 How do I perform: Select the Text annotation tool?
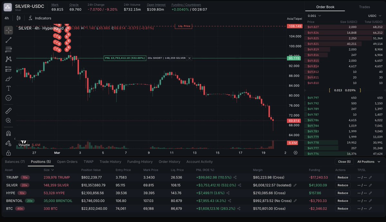[x=8, y=88]
